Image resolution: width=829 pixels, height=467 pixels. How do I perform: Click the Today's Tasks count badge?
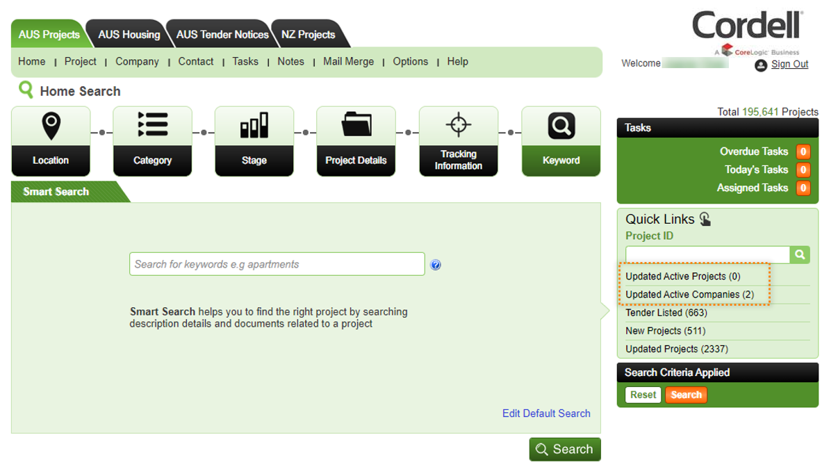tap(803, 170)
